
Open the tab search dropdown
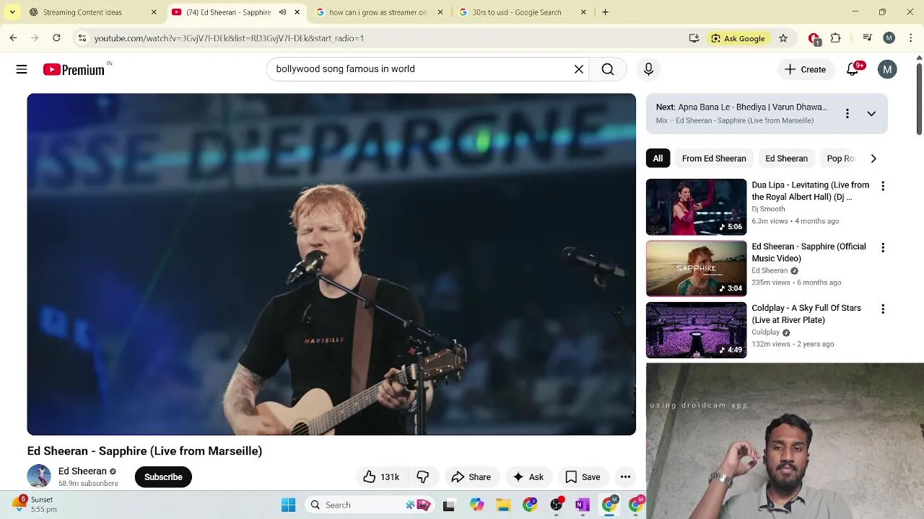(12, 12)
